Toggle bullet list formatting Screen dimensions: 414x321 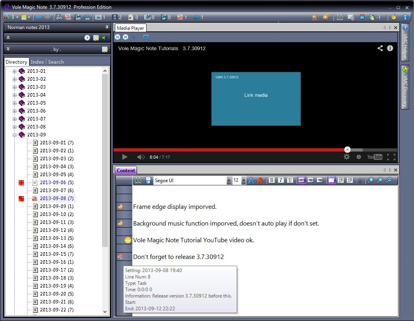click(x=359, y=180)
